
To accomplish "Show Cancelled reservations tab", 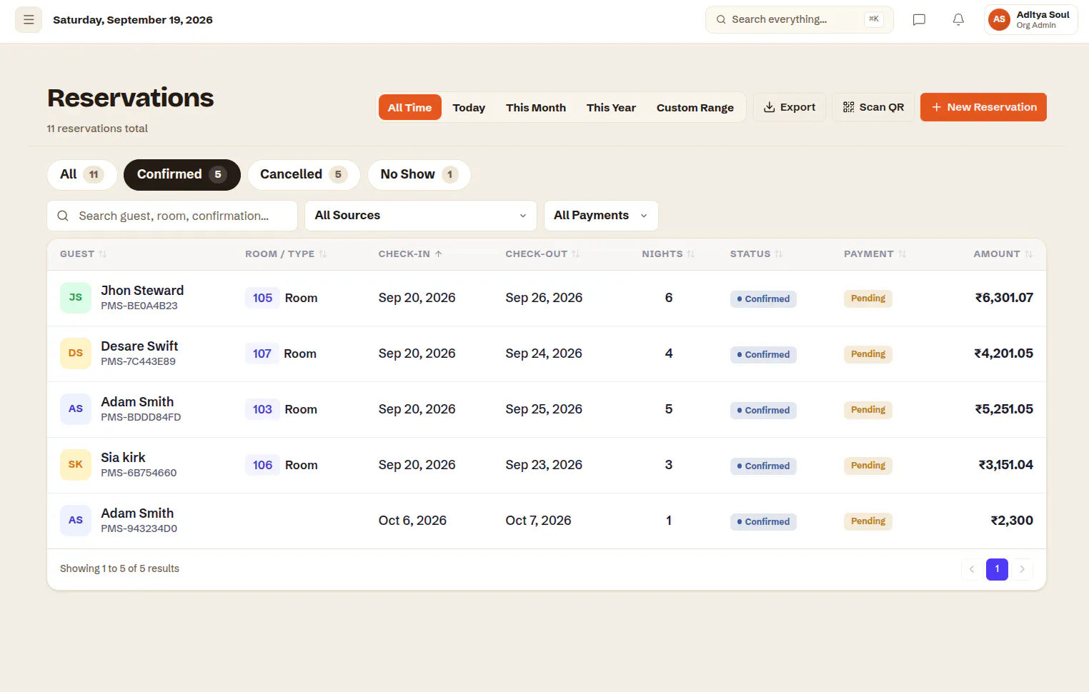I will pyautogui.click(x=304, y=175).
